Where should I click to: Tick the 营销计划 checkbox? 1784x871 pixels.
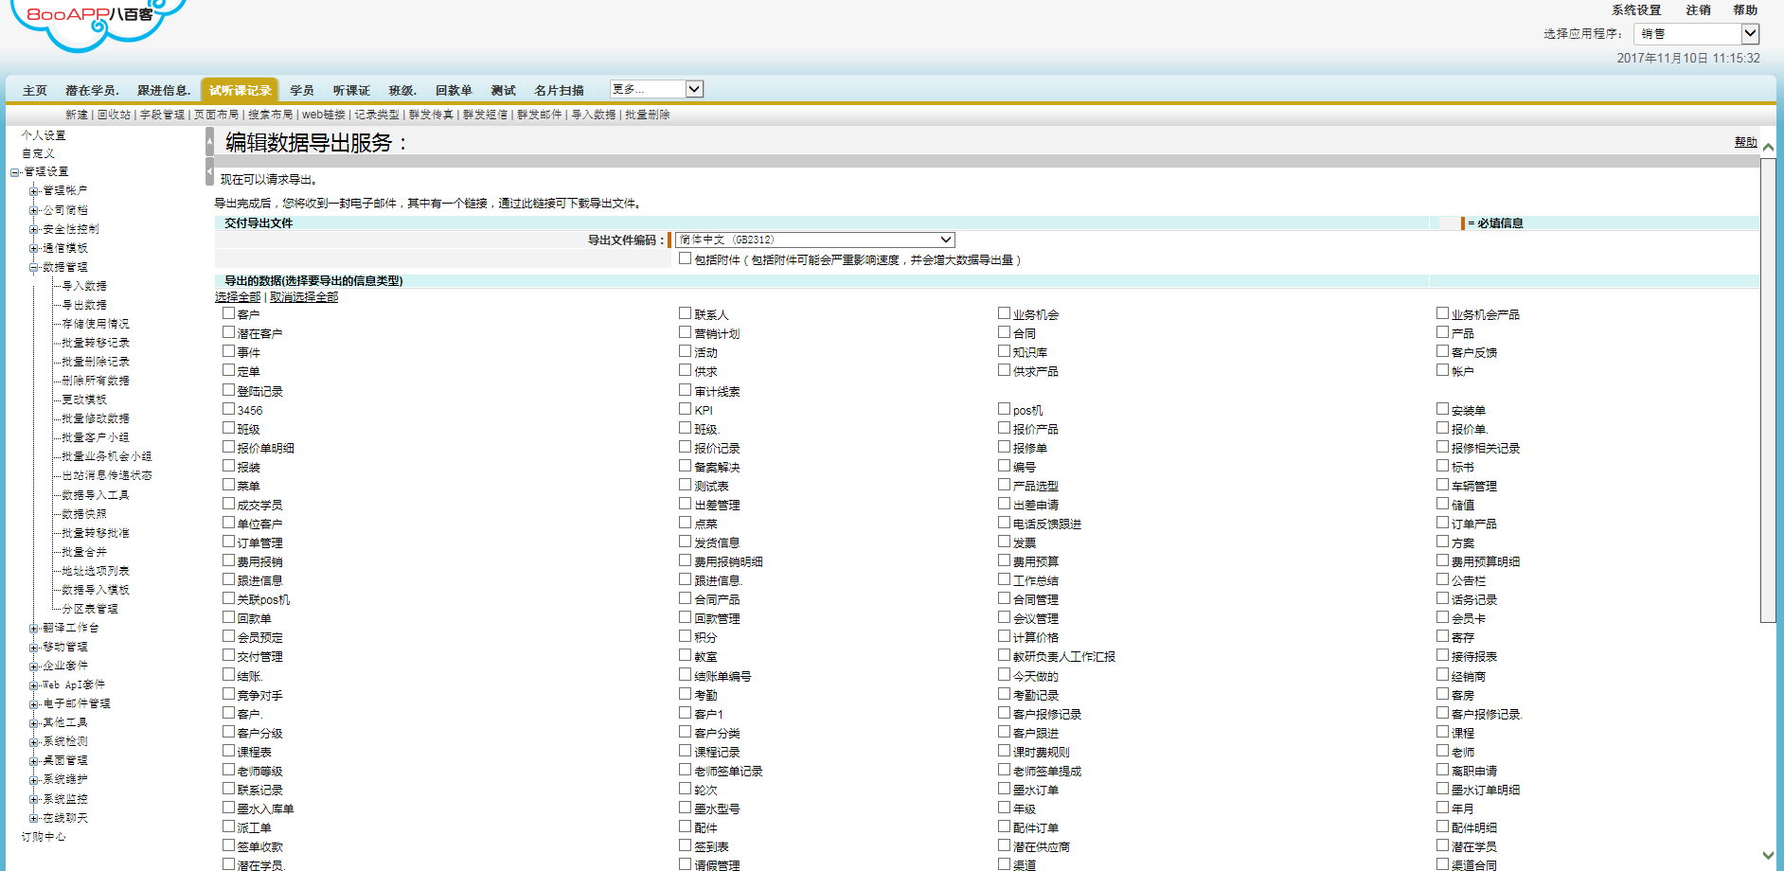(685, 332)
